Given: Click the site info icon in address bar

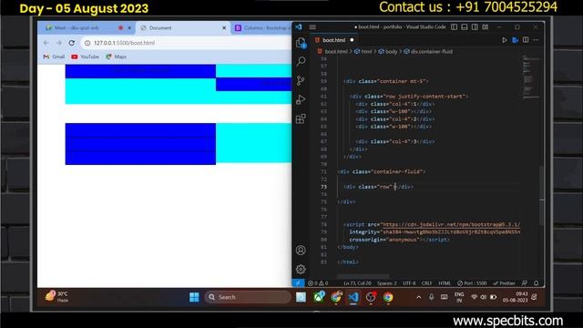Looking at the screenshot, I should tap(87, 43).
